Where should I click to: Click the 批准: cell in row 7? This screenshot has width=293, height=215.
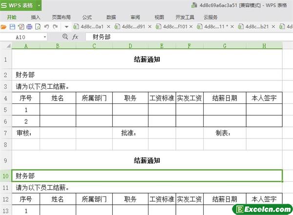point(130,133)
